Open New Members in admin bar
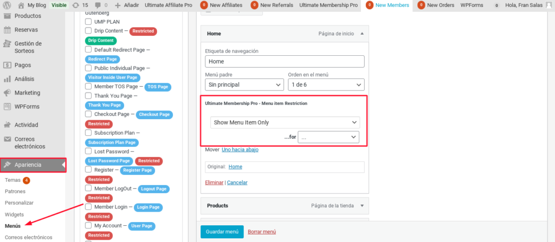Viewport: 555px width, 242px height. click(x=387, y=5)
